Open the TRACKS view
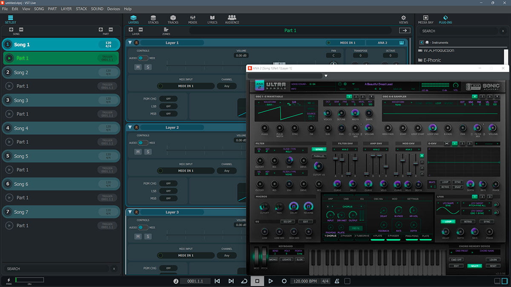This screenshot has width=511, height=287. click(173, 19)
